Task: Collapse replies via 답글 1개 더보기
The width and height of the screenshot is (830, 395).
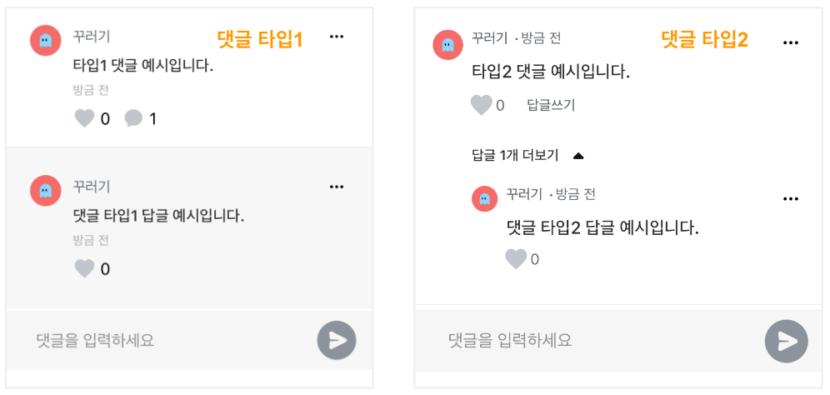Action: [514, 155]
